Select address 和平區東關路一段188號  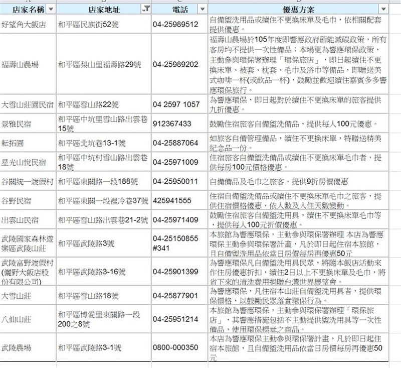click(104, 181)
